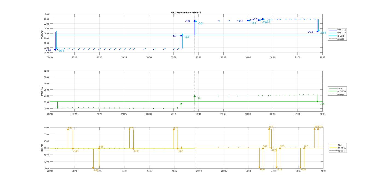
Task: Click the "3500" tick on the Roll axis
Action: point(47,128)
